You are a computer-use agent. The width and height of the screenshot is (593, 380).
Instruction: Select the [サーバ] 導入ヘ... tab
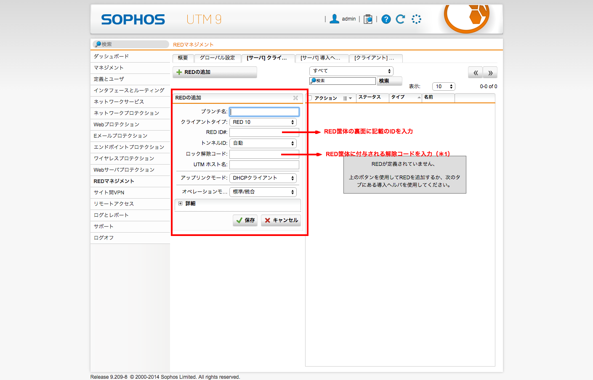[x=322, y=58]
